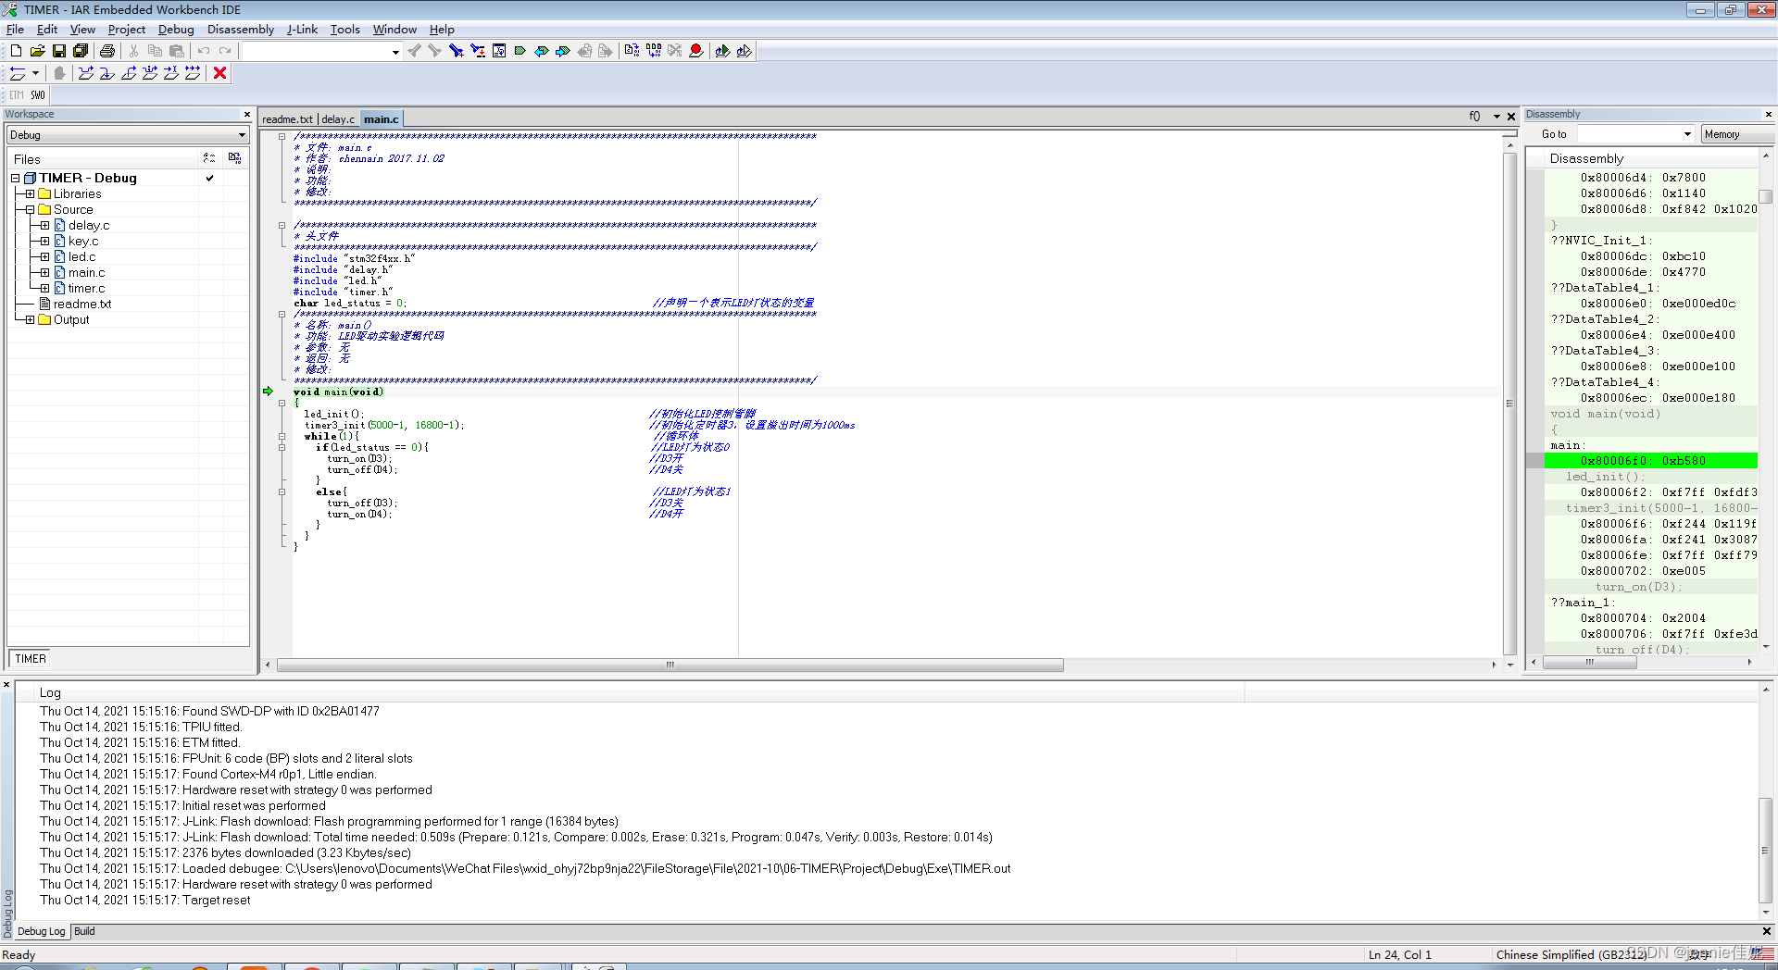Create a new document via toolbar
The height and width of the screenshot is (970, 1778).
(16, 51)
